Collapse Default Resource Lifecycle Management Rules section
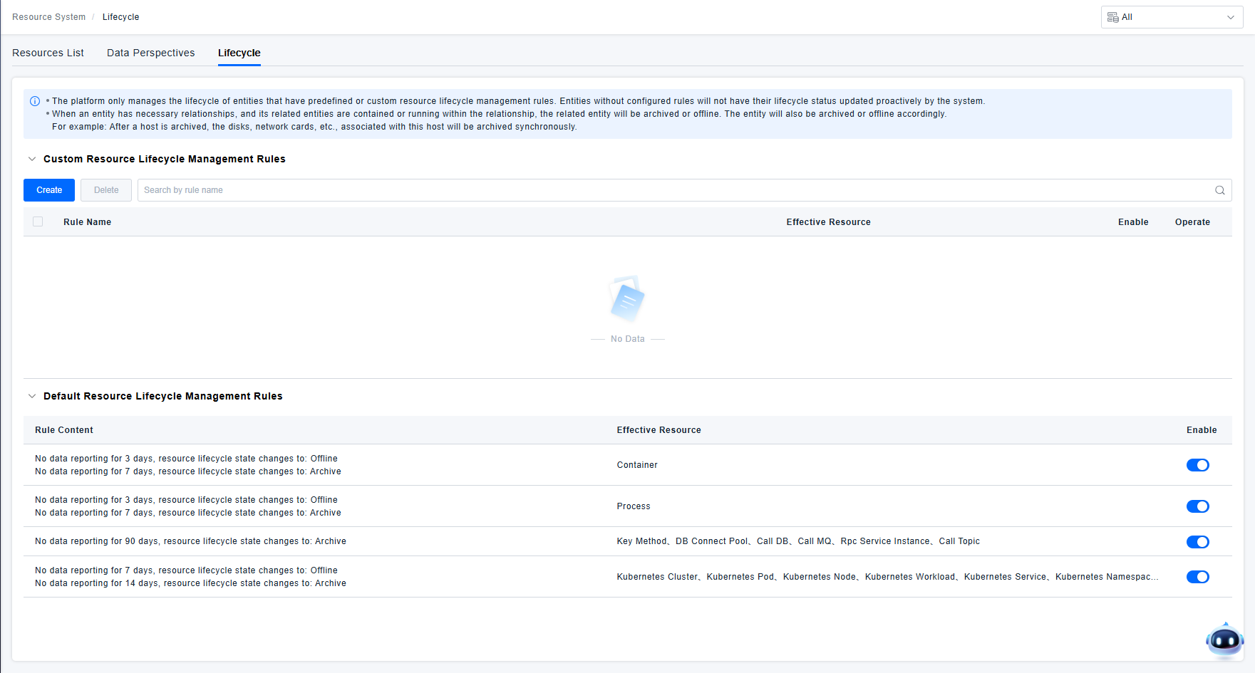 32,396
